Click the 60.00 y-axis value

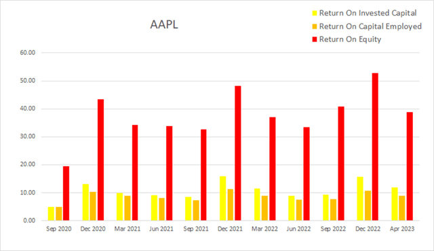(x=28, y=53)
